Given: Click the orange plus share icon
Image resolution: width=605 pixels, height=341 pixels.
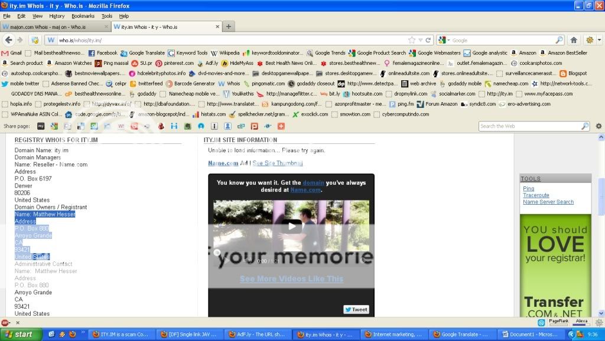Looking at the screenshot, I should pos(281,126).
